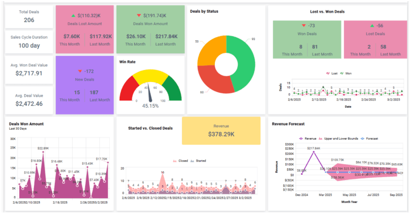
Task: Click Last 30 Days subtitle under Deals Won Amount
Action: [18, 129]
